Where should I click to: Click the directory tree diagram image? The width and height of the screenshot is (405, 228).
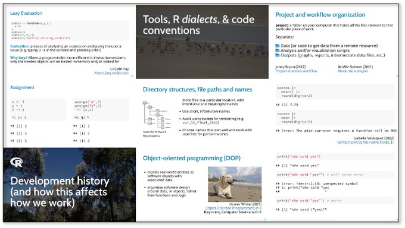pyautogui.click(x=157, y=115)
